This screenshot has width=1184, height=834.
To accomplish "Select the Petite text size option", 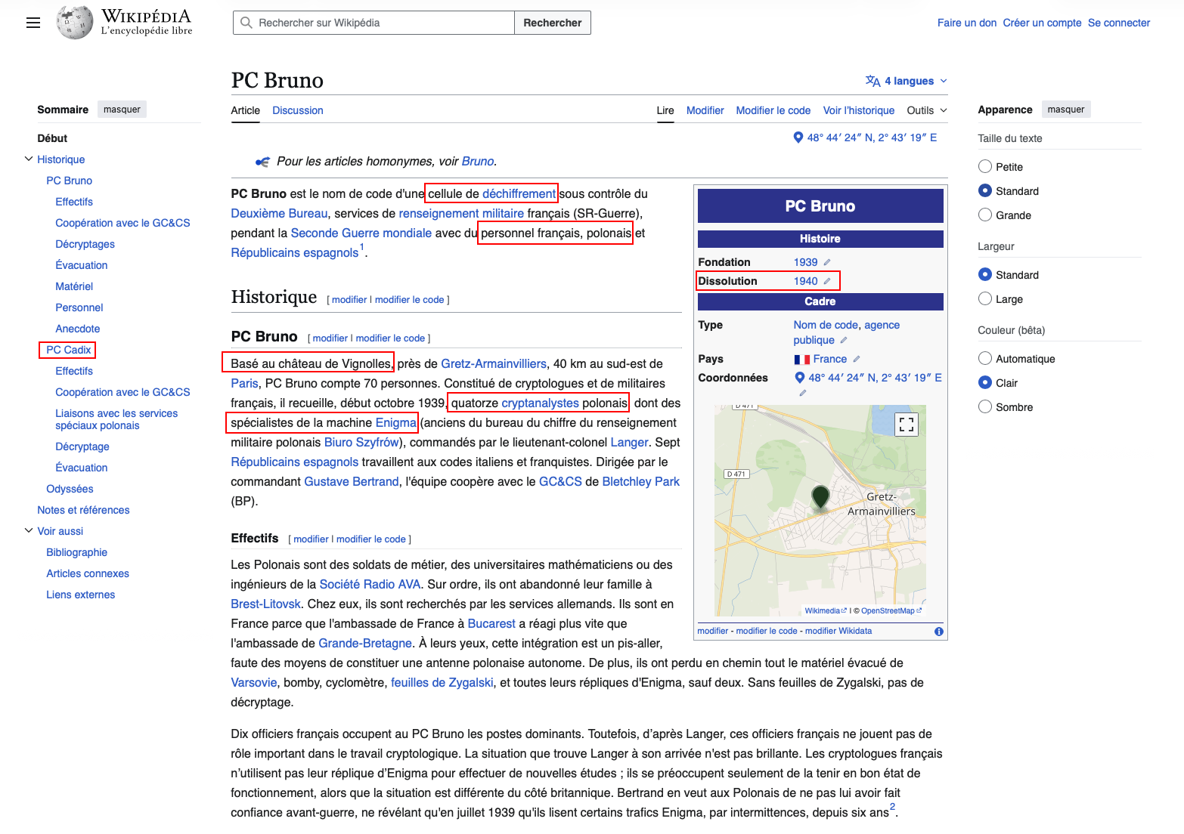I will (x=985, y=166).
